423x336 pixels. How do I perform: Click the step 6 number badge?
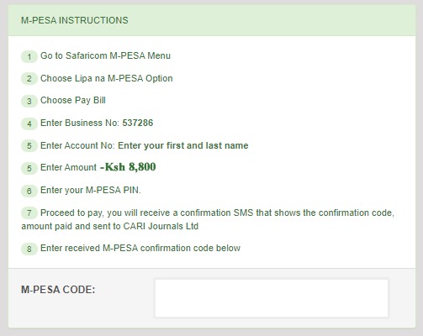click(x=29, y=191)
